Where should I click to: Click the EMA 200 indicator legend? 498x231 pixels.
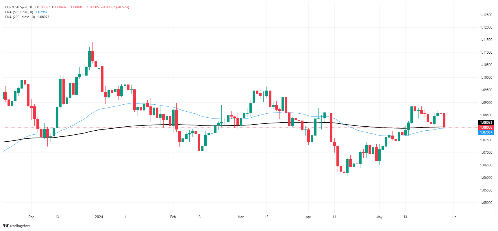pyautogui.click(x=20, y=17)
